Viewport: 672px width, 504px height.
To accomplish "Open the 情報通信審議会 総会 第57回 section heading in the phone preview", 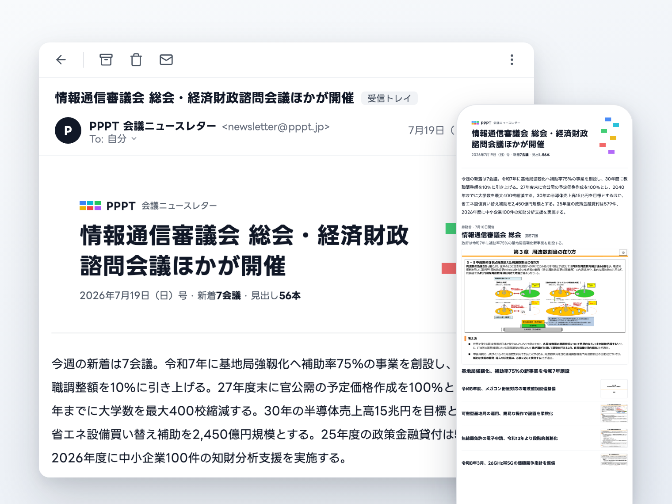I will [x=500, y=235].
